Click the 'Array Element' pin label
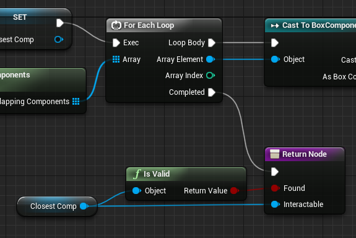The height and width of the screenshot is (238, 356). [180, 59]
